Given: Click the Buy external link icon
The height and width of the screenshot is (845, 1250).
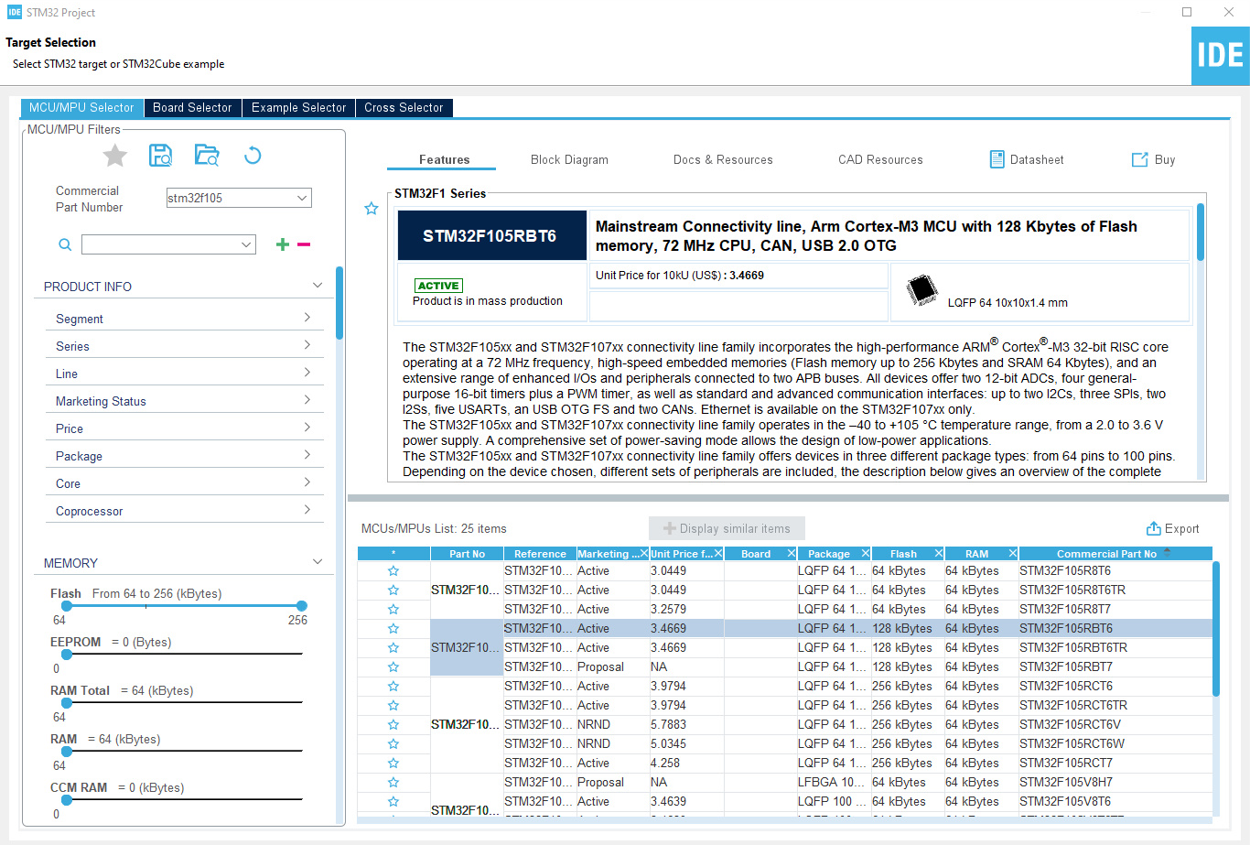Looking at the screenshot, I should coord(1140,159).
